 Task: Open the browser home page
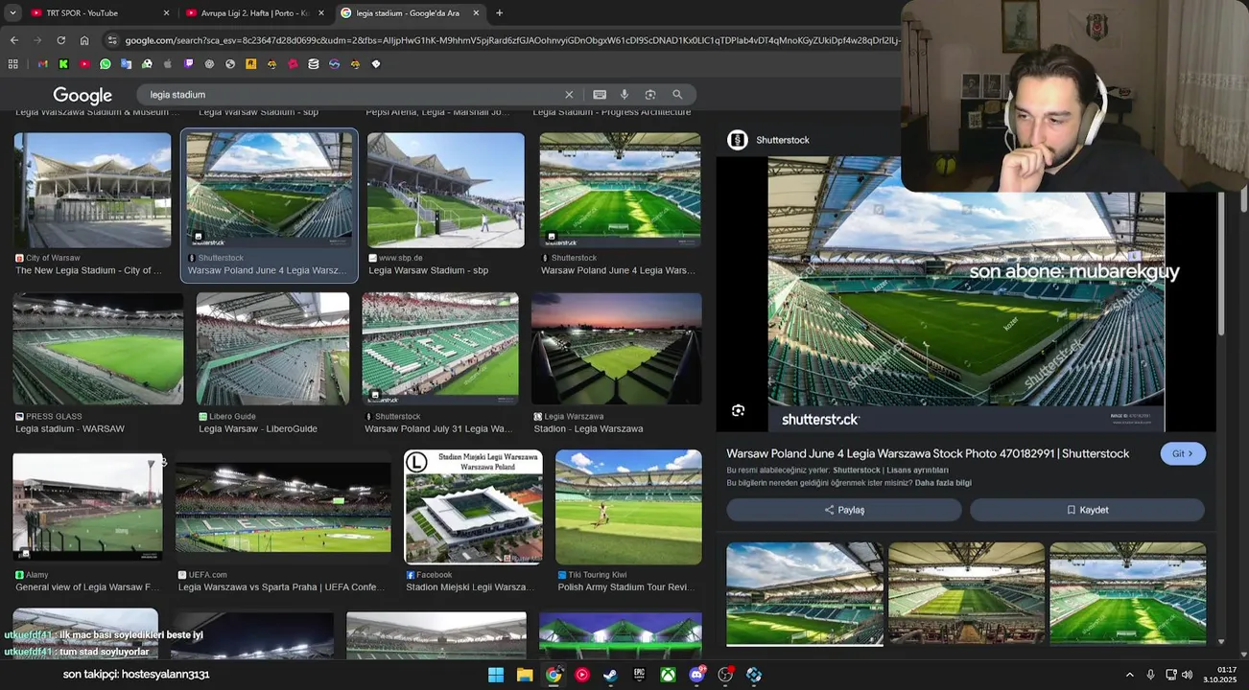pyautogui.click(x=84, y=40)
